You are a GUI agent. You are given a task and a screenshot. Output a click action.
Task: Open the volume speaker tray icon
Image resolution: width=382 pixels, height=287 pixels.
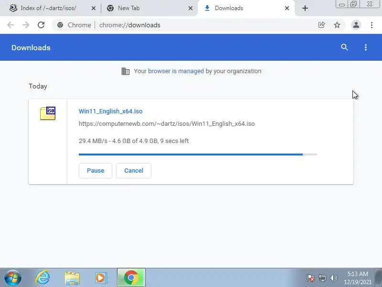[333, 278]
